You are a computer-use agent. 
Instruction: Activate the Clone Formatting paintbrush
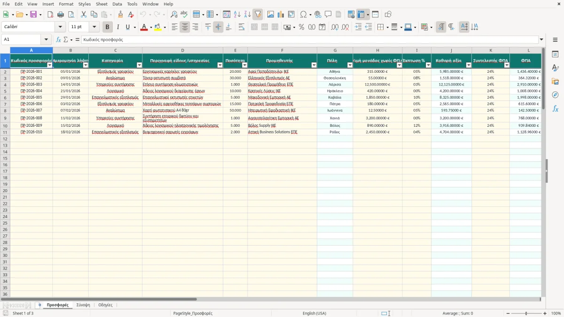click(x=121, y=15)
